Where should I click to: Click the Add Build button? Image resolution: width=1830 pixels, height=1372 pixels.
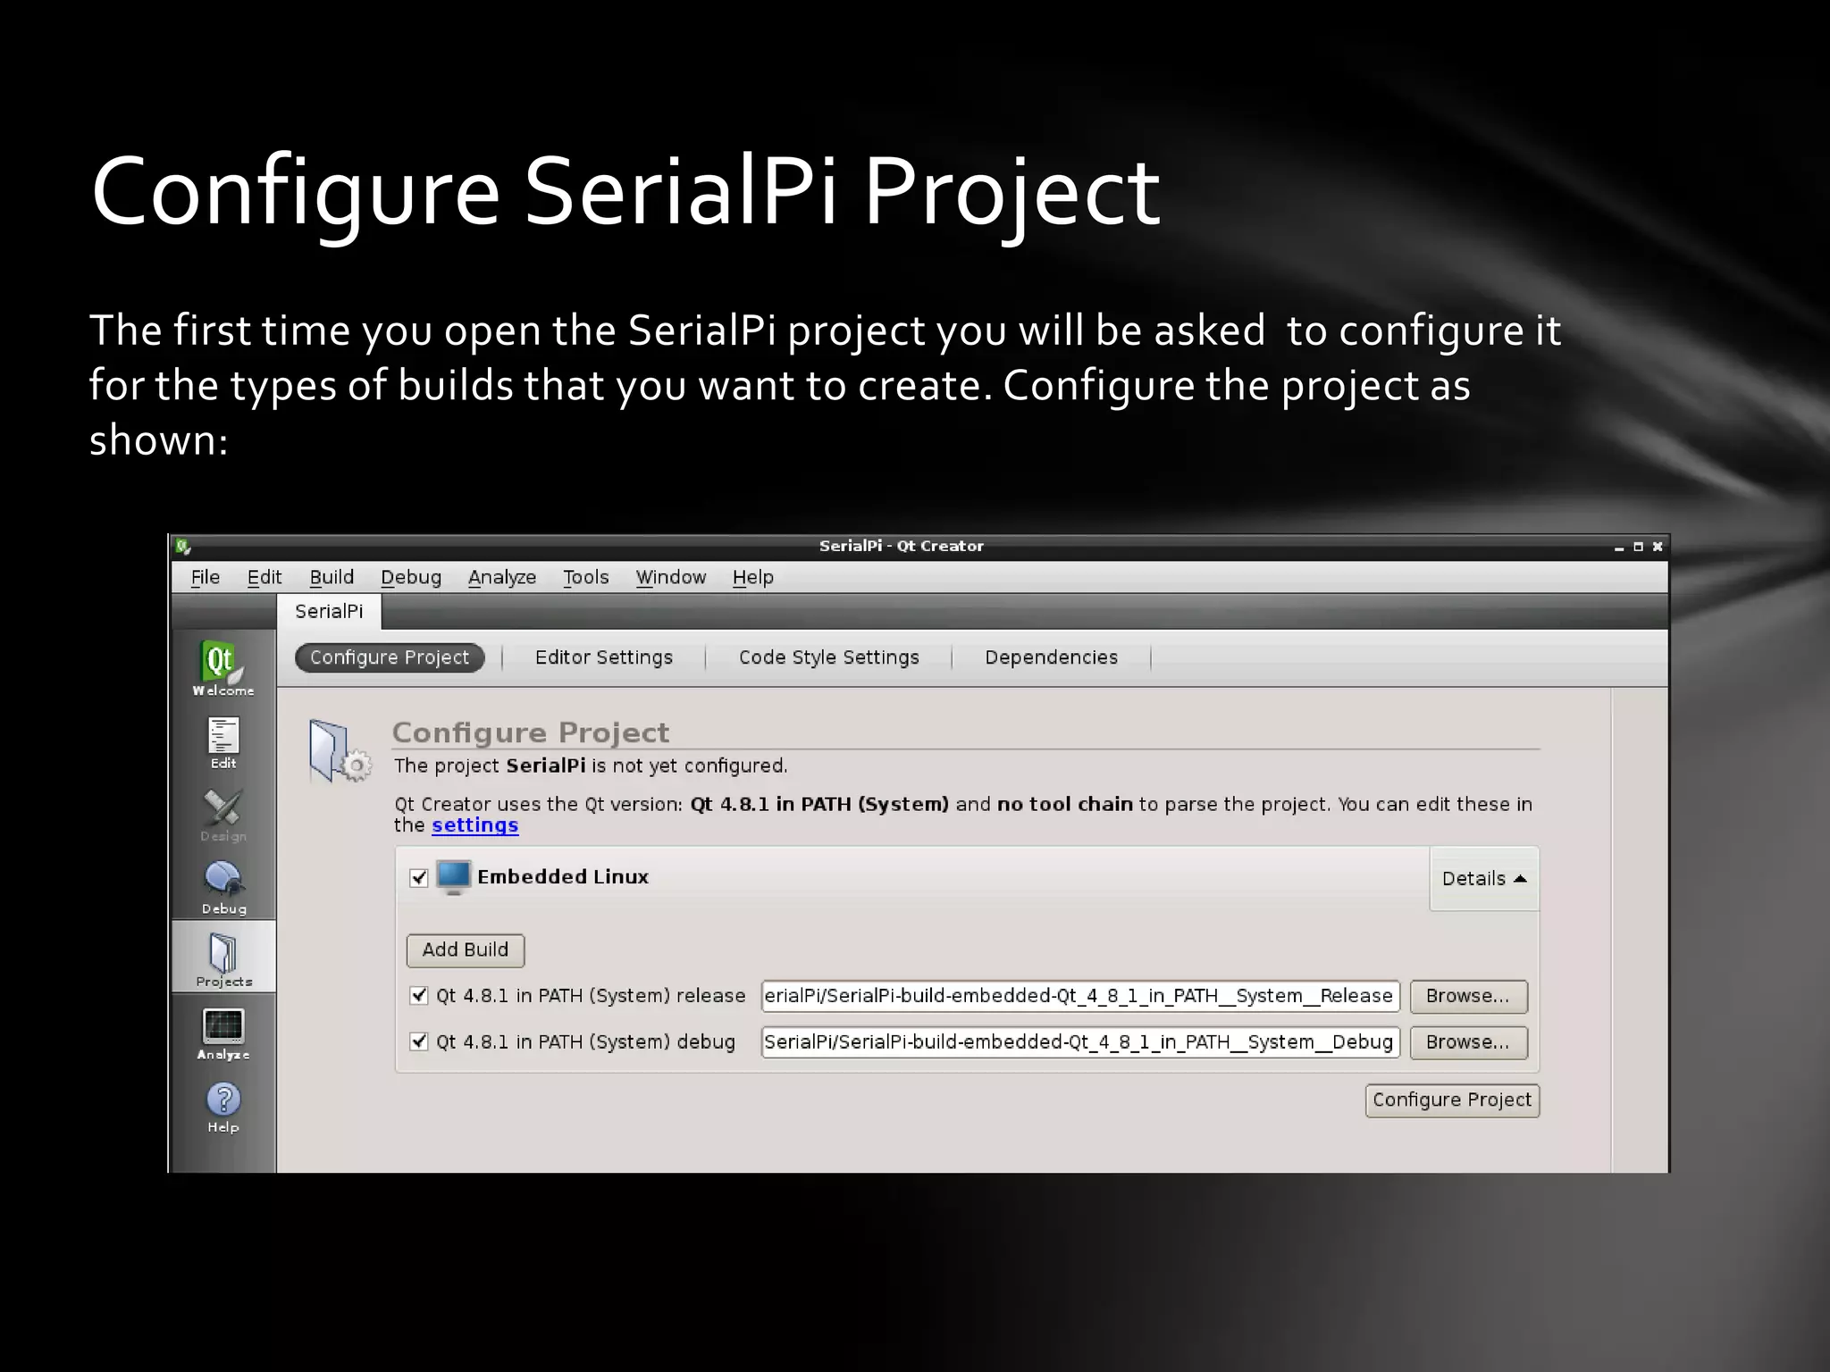tap(466, 950)
